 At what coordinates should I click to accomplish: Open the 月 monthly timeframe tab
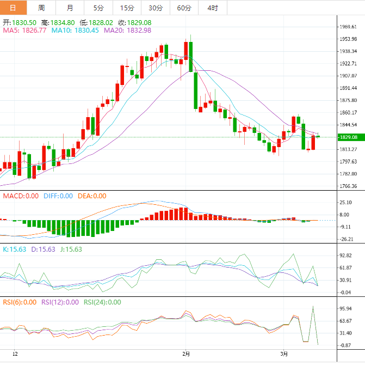[70, 8]
